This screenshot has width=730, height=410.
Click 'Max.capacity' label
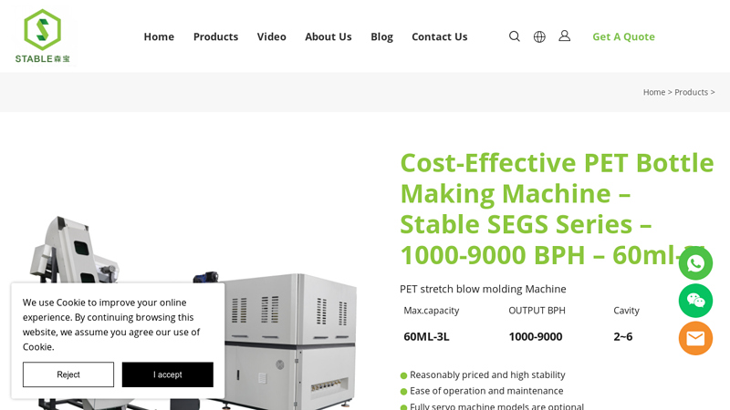(431, 311)
